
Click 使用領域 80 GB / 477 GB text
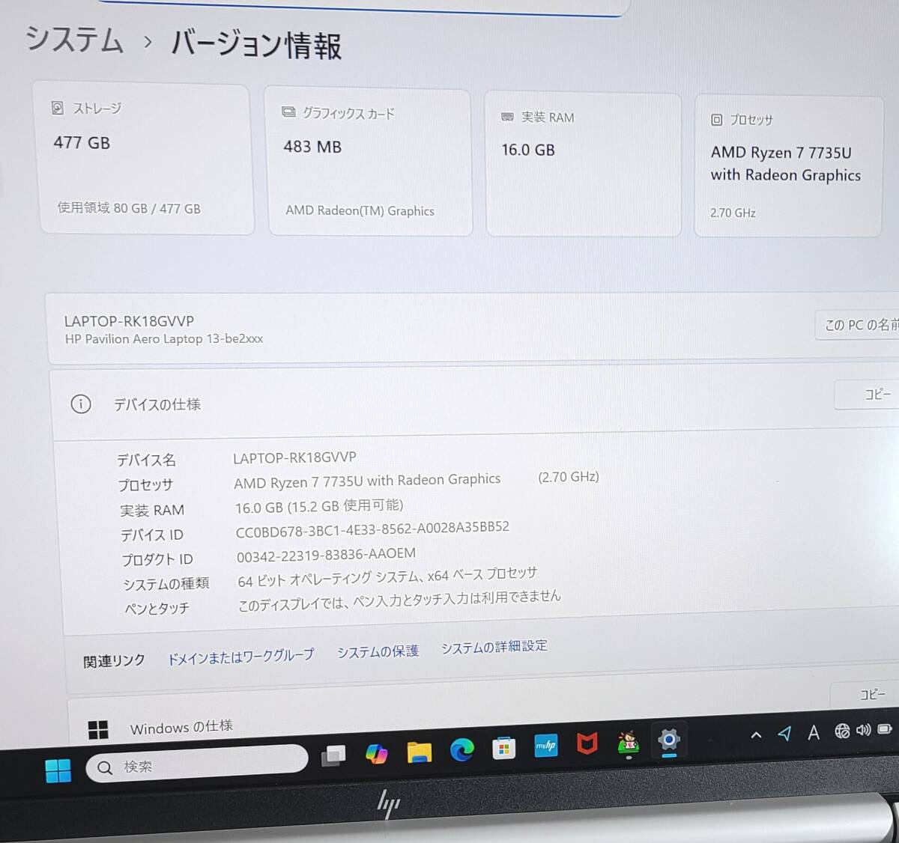click(129, 208)
